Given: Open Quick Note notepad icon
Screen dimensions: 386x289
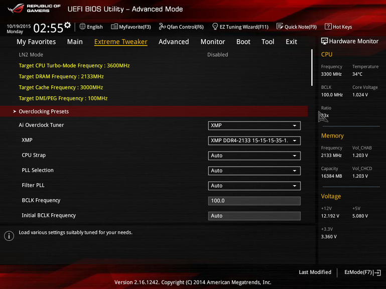Looking at the screenshot, I should pos(280,26).
